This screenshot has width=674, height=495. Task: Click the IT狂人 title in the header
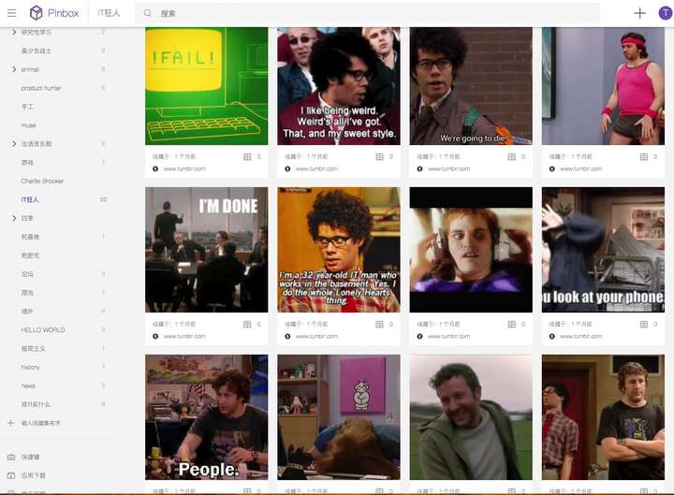click(109, 13)
